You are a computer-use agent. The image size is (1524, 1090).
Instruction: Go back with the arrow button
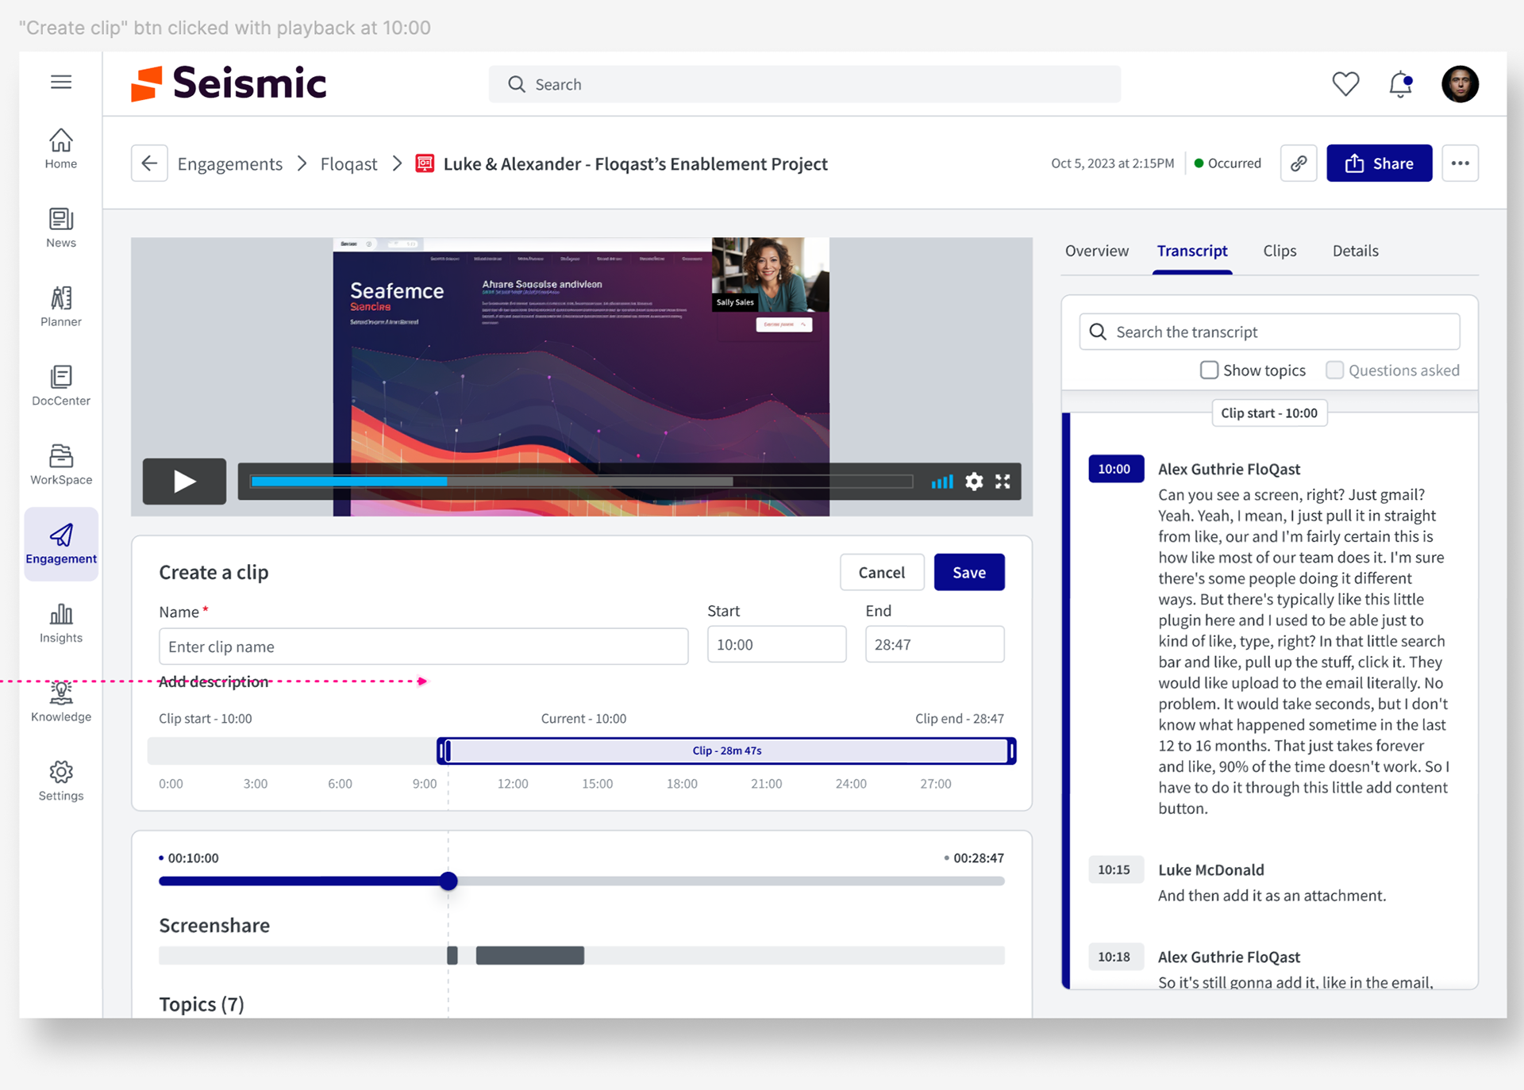[149, 163]
